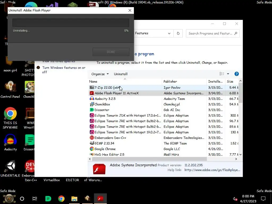Viewport: 272px width, 204px height.
Task: Click Eclipse Temurin JDK 17.0.6 icon
Action: tap(92, 115)
